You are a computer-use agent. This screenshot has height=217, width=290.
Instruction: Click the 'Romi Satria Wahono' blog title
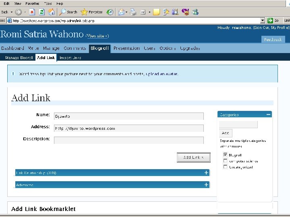(x=42, y=34)
